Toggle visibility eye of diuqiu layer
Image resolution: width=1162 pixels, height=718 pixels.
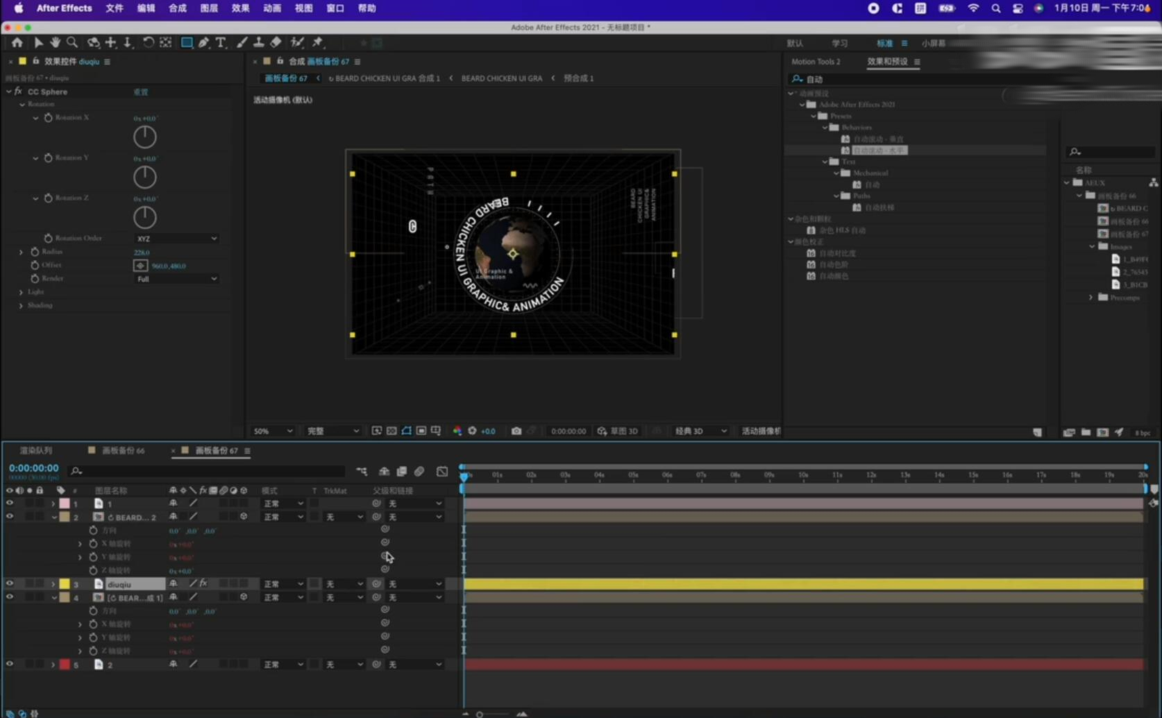(x=10, y=584)
